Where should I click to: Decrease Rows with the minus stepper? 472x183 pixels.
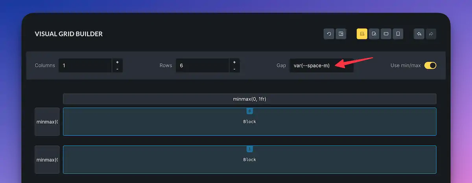[234, 69]
